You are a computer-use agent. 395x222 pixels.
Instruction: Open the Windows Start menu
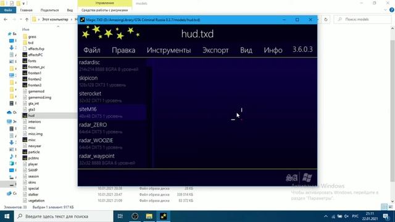(7, 216)
